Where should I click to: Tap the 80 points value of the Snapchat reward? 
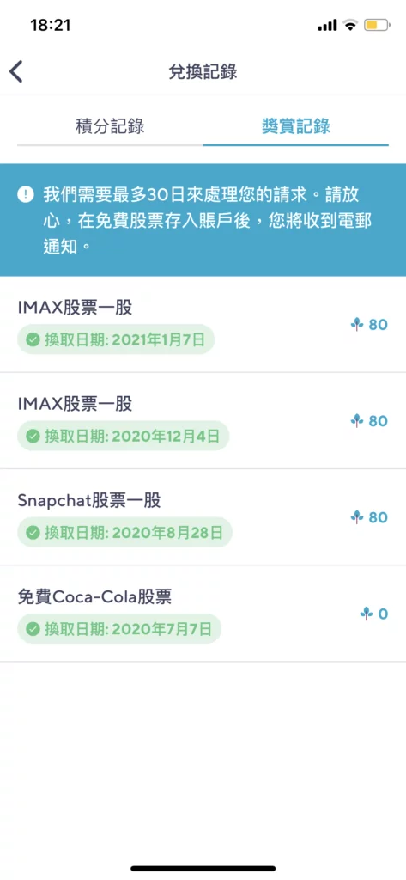point(378,516)
